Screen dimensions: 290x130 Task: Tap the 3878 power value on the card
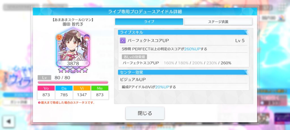(73, 63)
